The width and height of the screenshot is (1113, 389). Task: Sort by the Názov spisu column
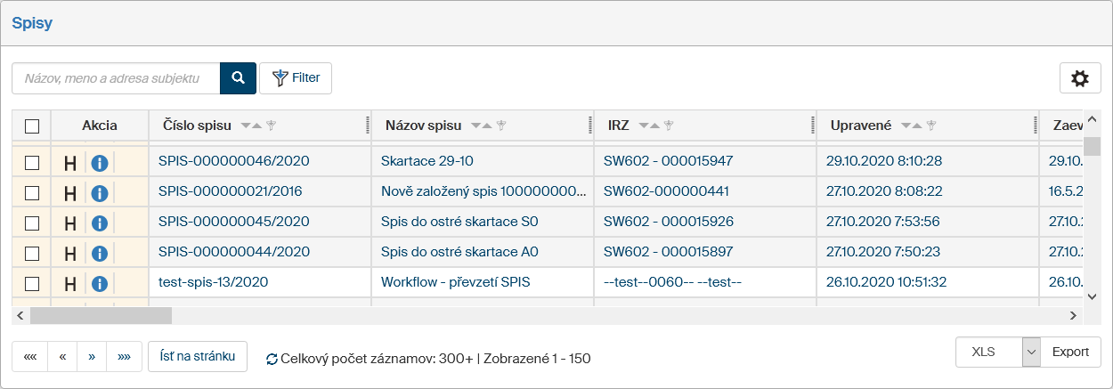pos(481,126)
